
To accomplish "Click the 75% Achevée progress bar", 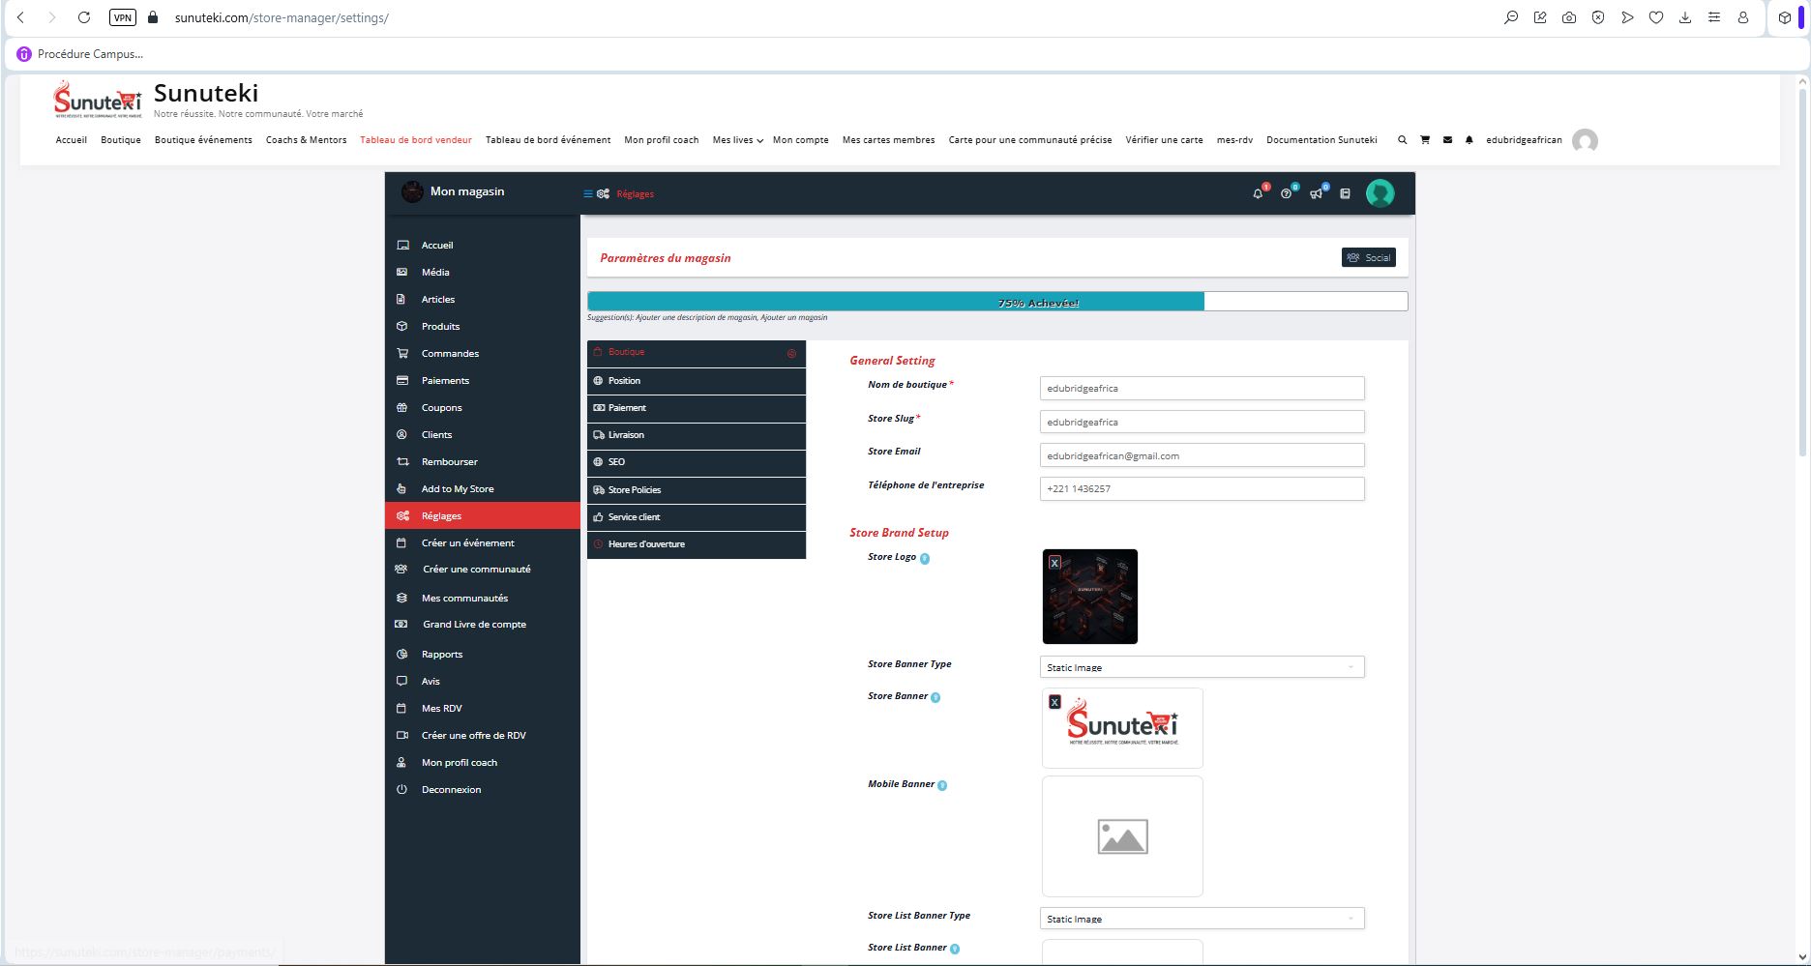I will click(996, 303).
